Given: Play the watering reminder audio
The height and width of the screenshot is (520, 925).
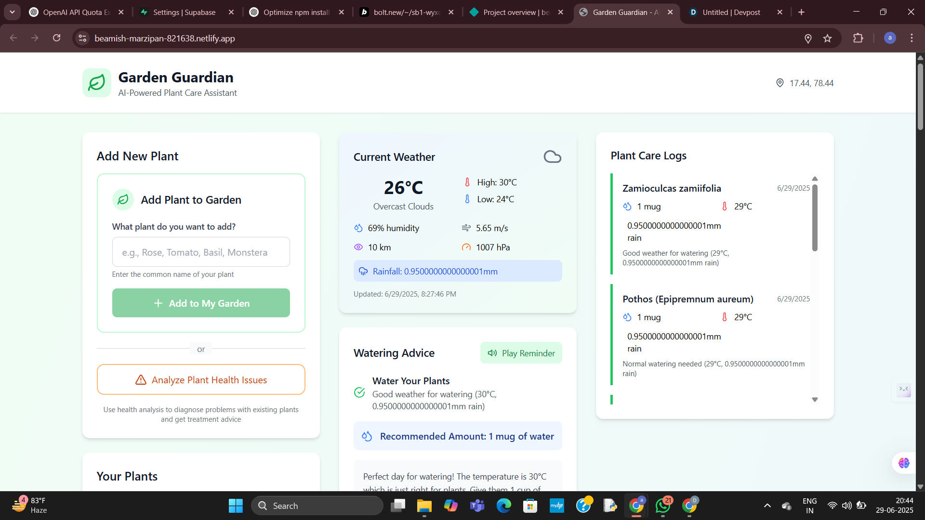Looking at the screenshot, I should [x=521, y=353].
